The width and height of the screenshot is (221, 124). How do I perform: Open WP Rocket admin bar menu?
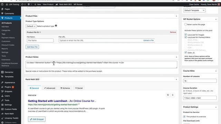tap(78, 4)
